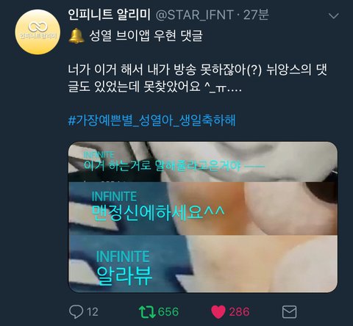Viewport: 353px width, 326px height.
Task: Open the 27분 timestamp permalink
Action: click(256, 15)
